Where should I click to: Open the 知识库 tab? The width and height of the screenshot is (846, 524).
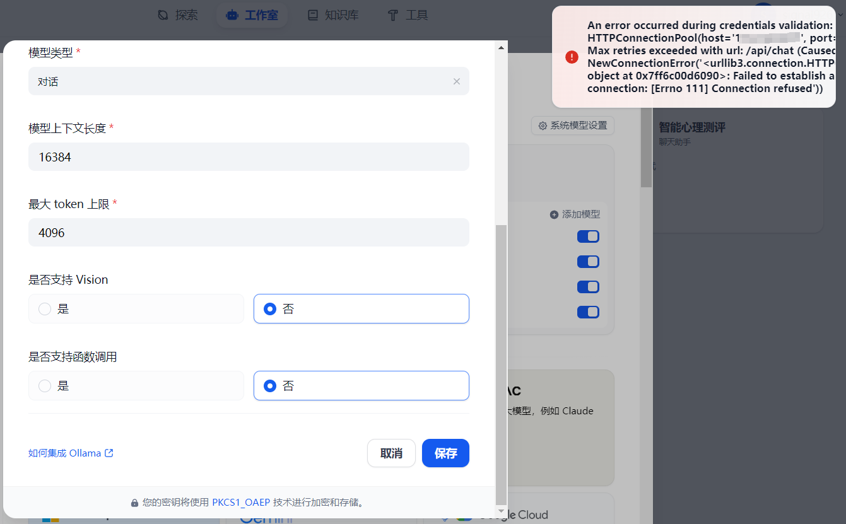point(333,15)
